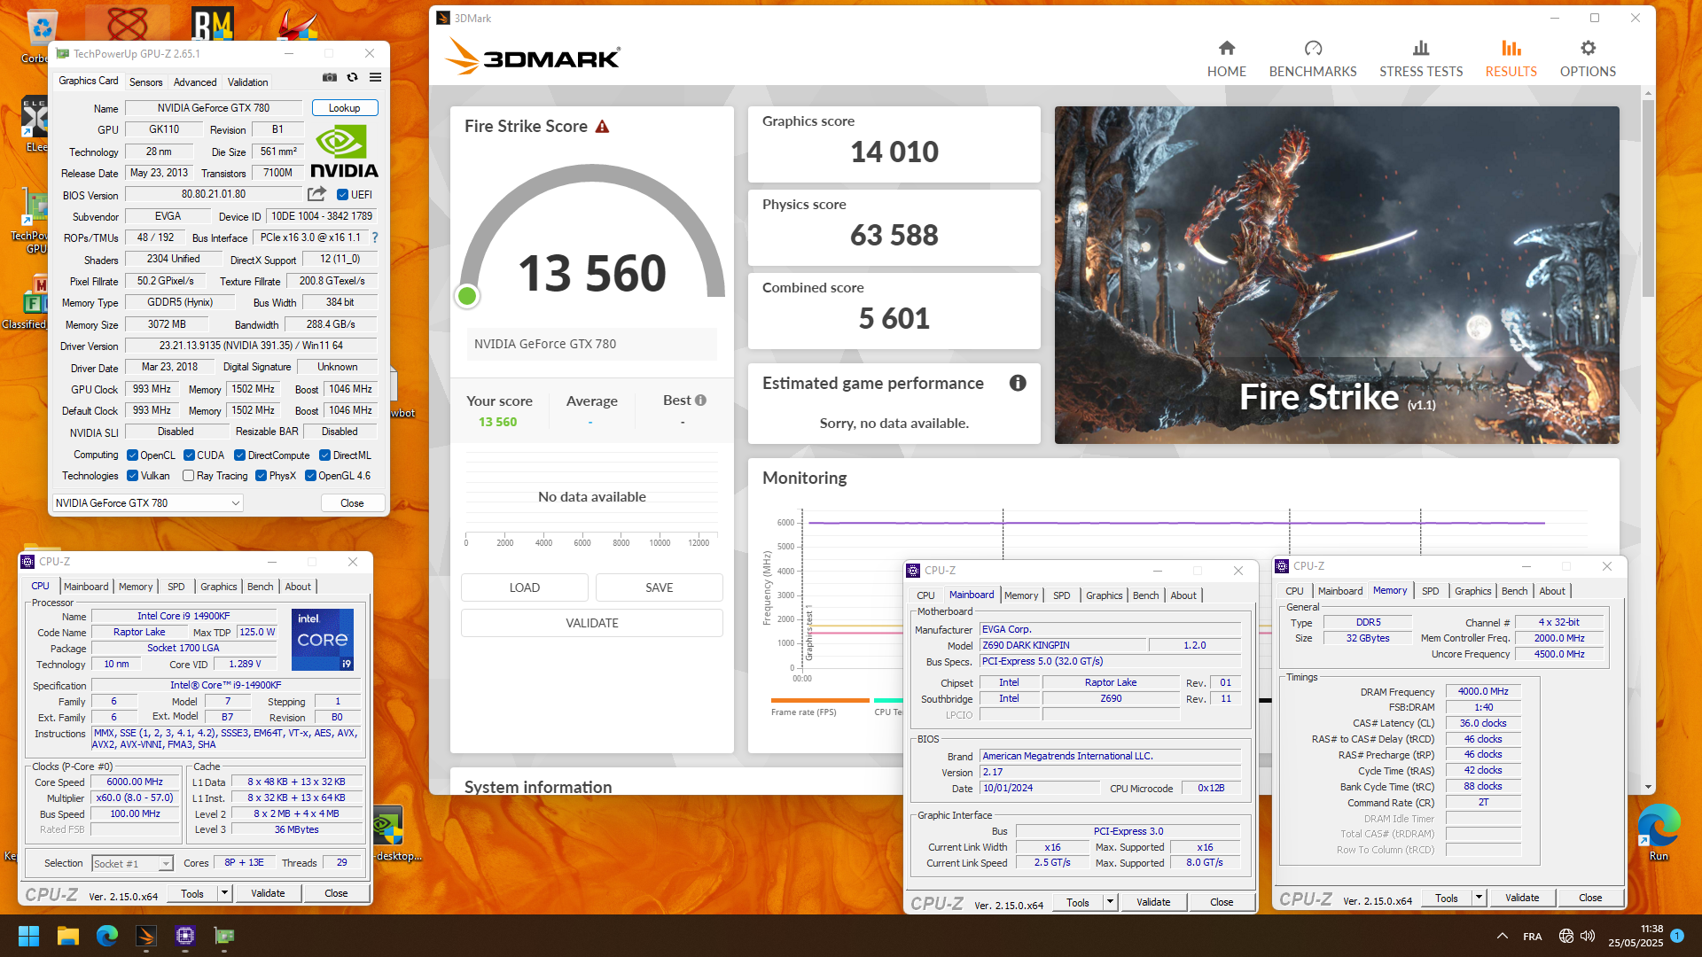Toggle the Vulkan checkbox in GPU-Z
Image resolution: width=1702 pixels, height=957 pixels.
click(x=132, y=476)
